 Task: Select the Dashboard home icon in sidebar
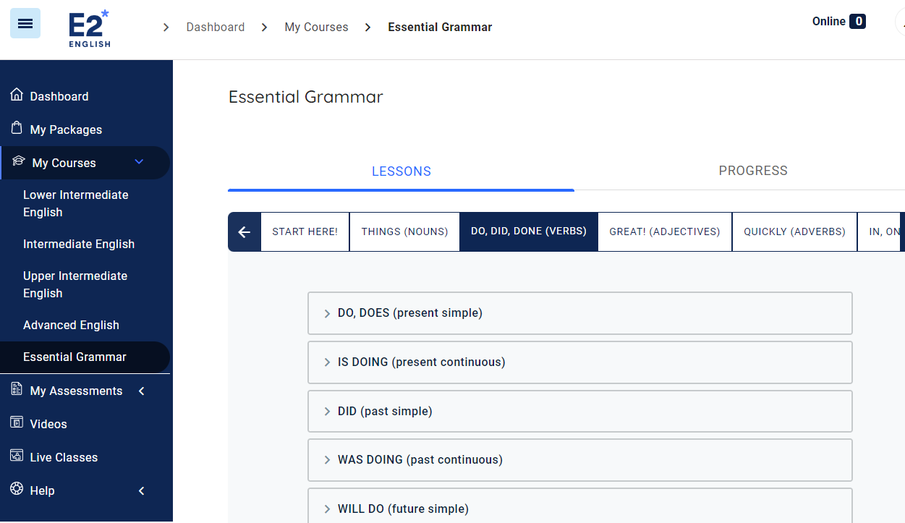point(15,95)
